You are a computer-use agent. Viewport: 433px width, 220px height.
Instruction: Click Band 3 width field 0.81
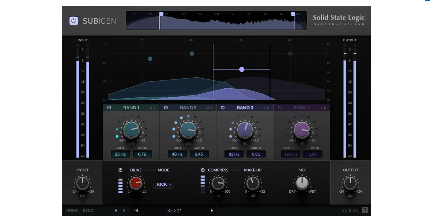tap(256, 154)
